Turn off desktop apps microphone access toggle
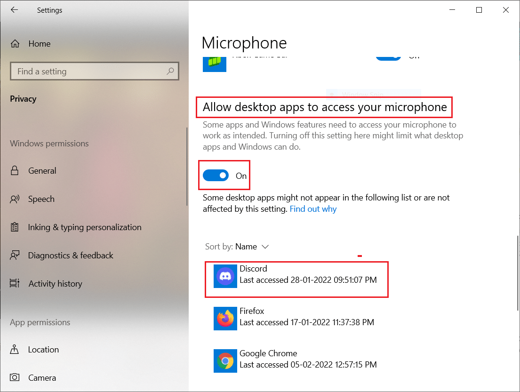Image resolution: width=520 pixels, height=392 pixels. pos(216,176)
